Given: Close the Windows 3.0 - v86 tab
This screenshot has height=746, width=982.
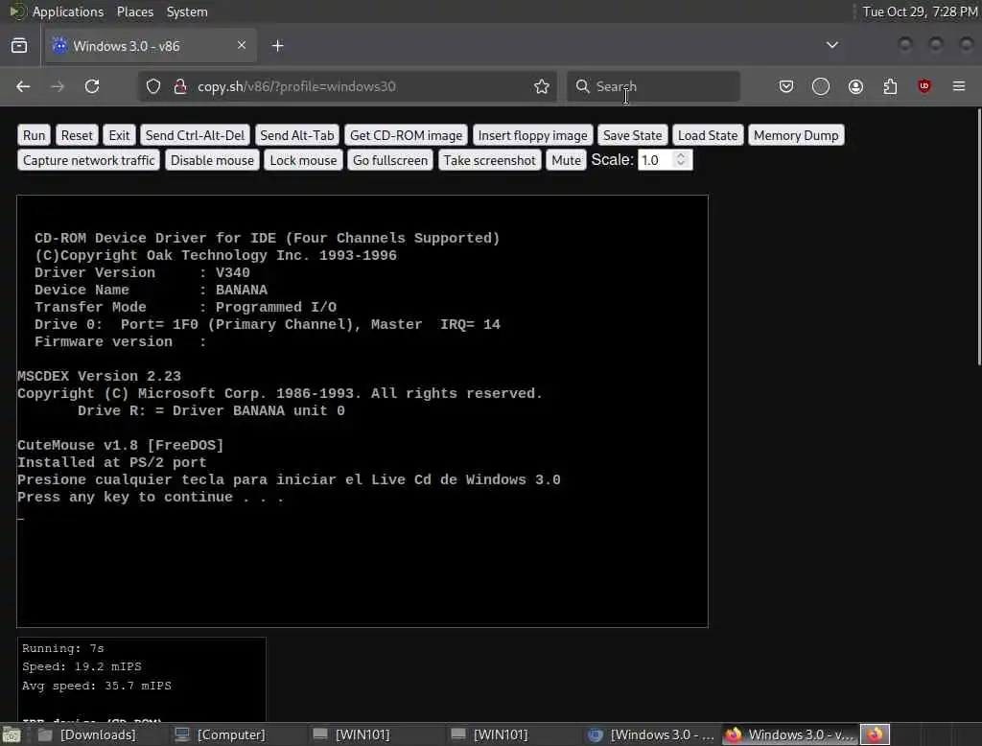Looking at the screenshot, I should [242, 45].
